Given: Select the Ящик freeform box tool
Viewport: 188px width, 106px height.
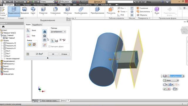Looking at the screenshot, I should click(157, 11).
